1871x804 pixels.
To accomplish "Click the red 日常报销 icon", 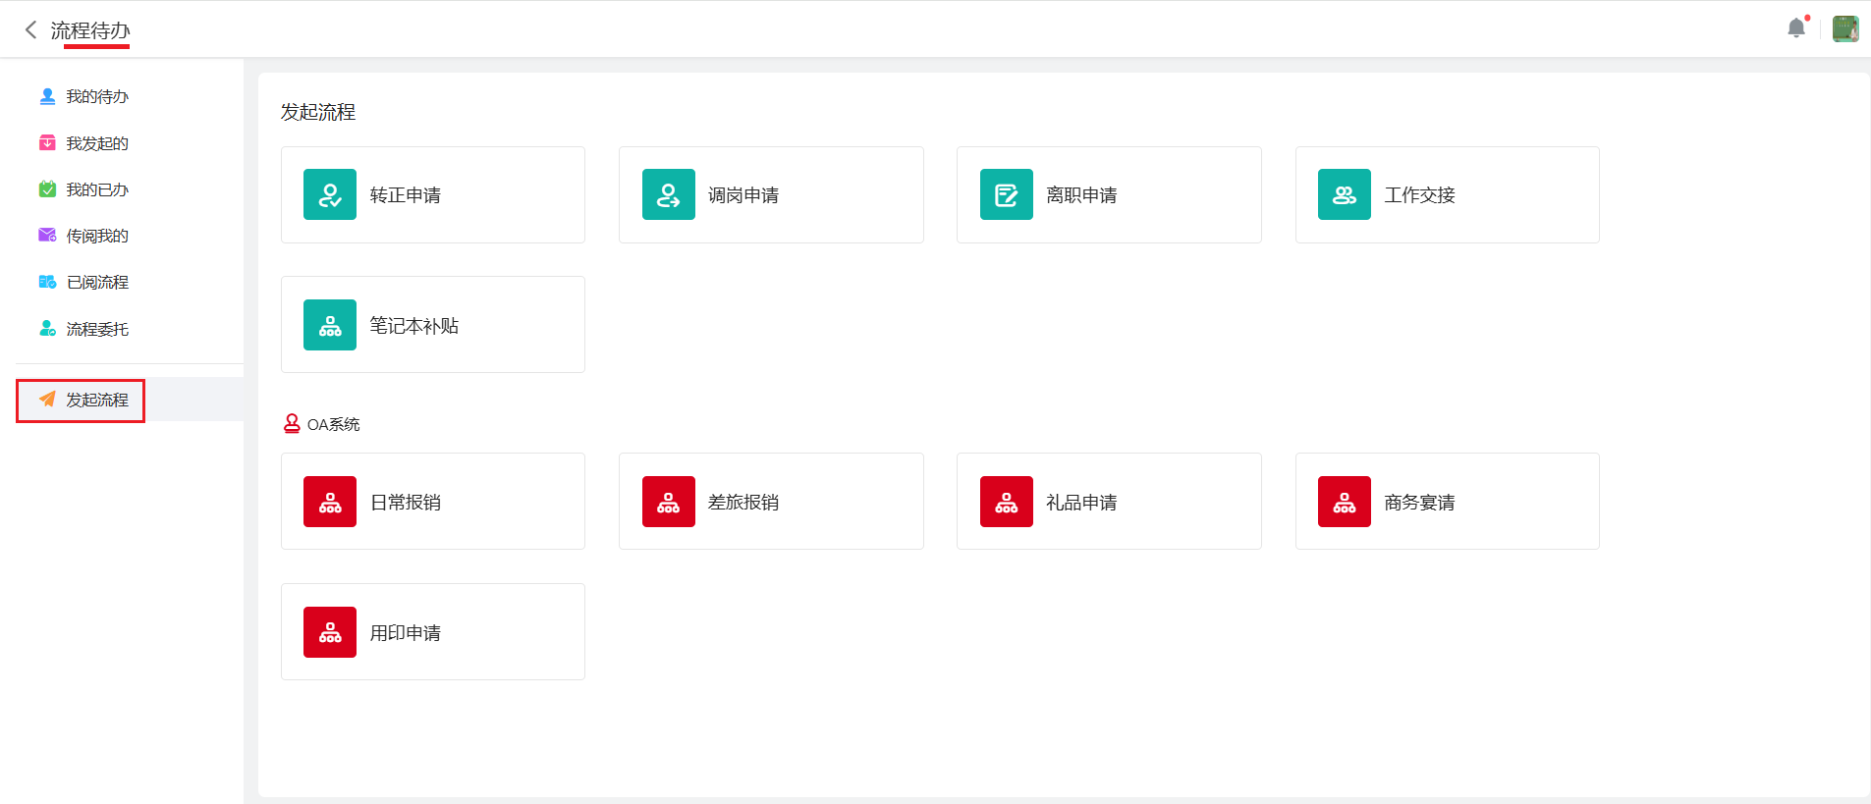I will (330, 502).
